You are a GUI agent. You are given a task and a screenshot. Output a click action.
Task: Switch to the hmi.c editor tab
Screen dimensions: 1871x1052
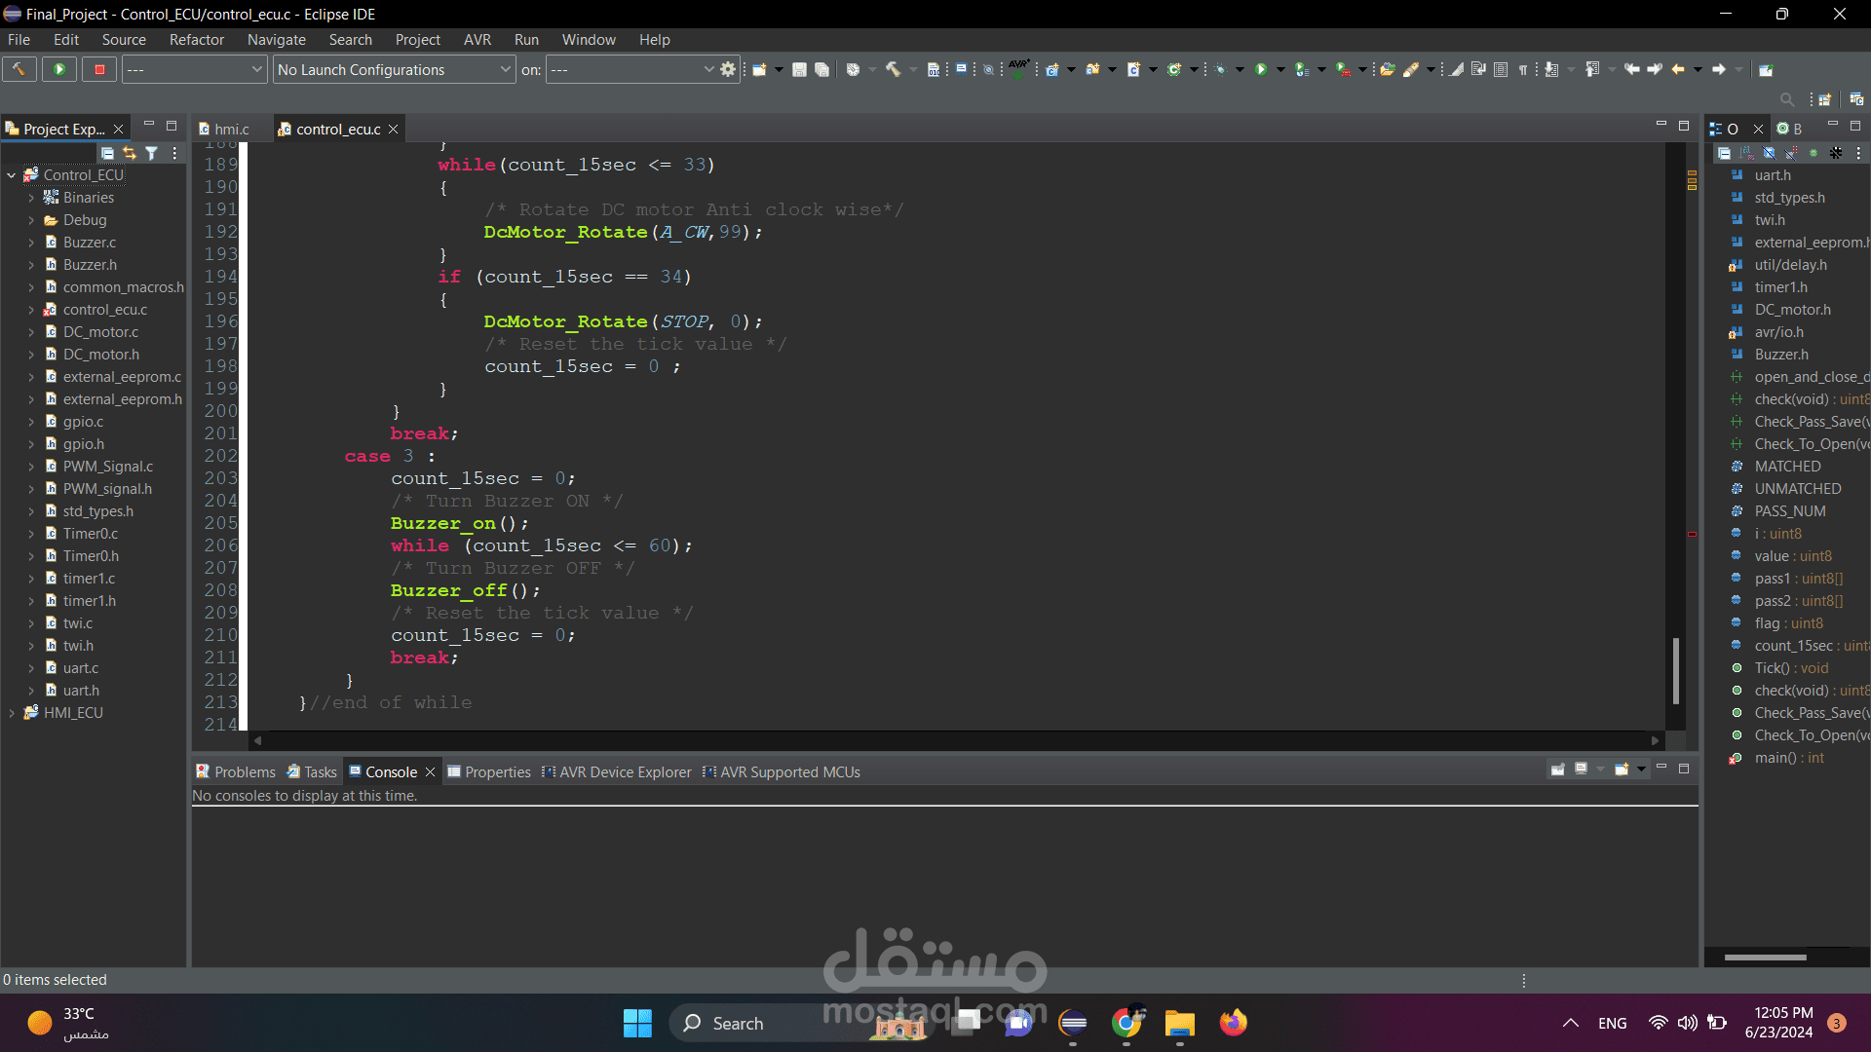[x=231, y=129]
